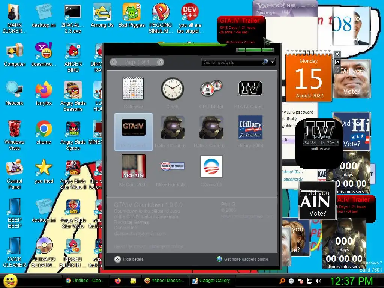Collapse details with Hide details
Screen dimensions: 384x288
point(129,259)
